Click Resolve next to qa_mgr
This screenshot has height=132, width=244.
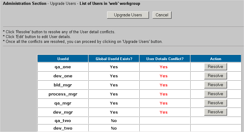point(215,103)
